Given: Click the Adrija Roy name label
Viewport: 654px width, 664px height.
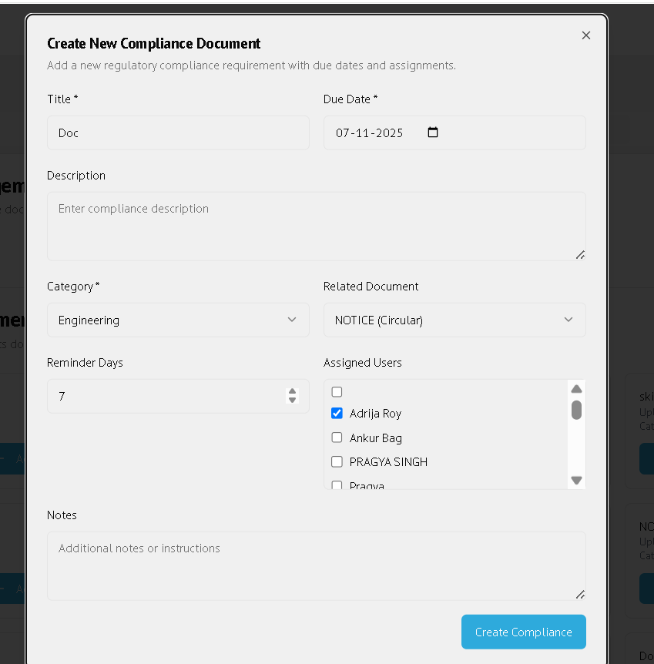Looking at the screenshot, I should click(375, 414).
